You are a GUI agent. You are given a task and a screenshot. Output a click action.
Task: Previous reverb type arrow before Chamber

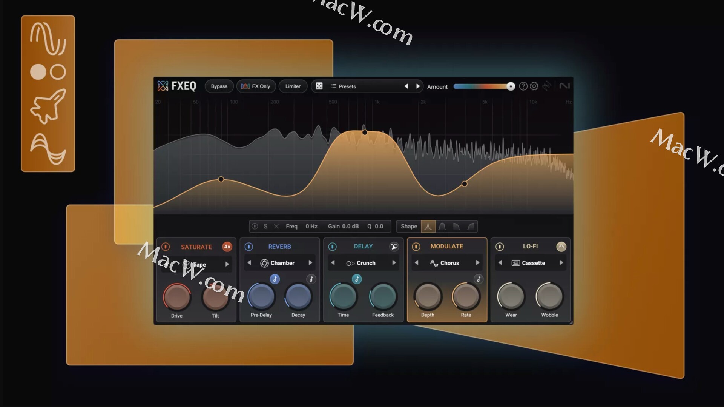pos(249,263)
